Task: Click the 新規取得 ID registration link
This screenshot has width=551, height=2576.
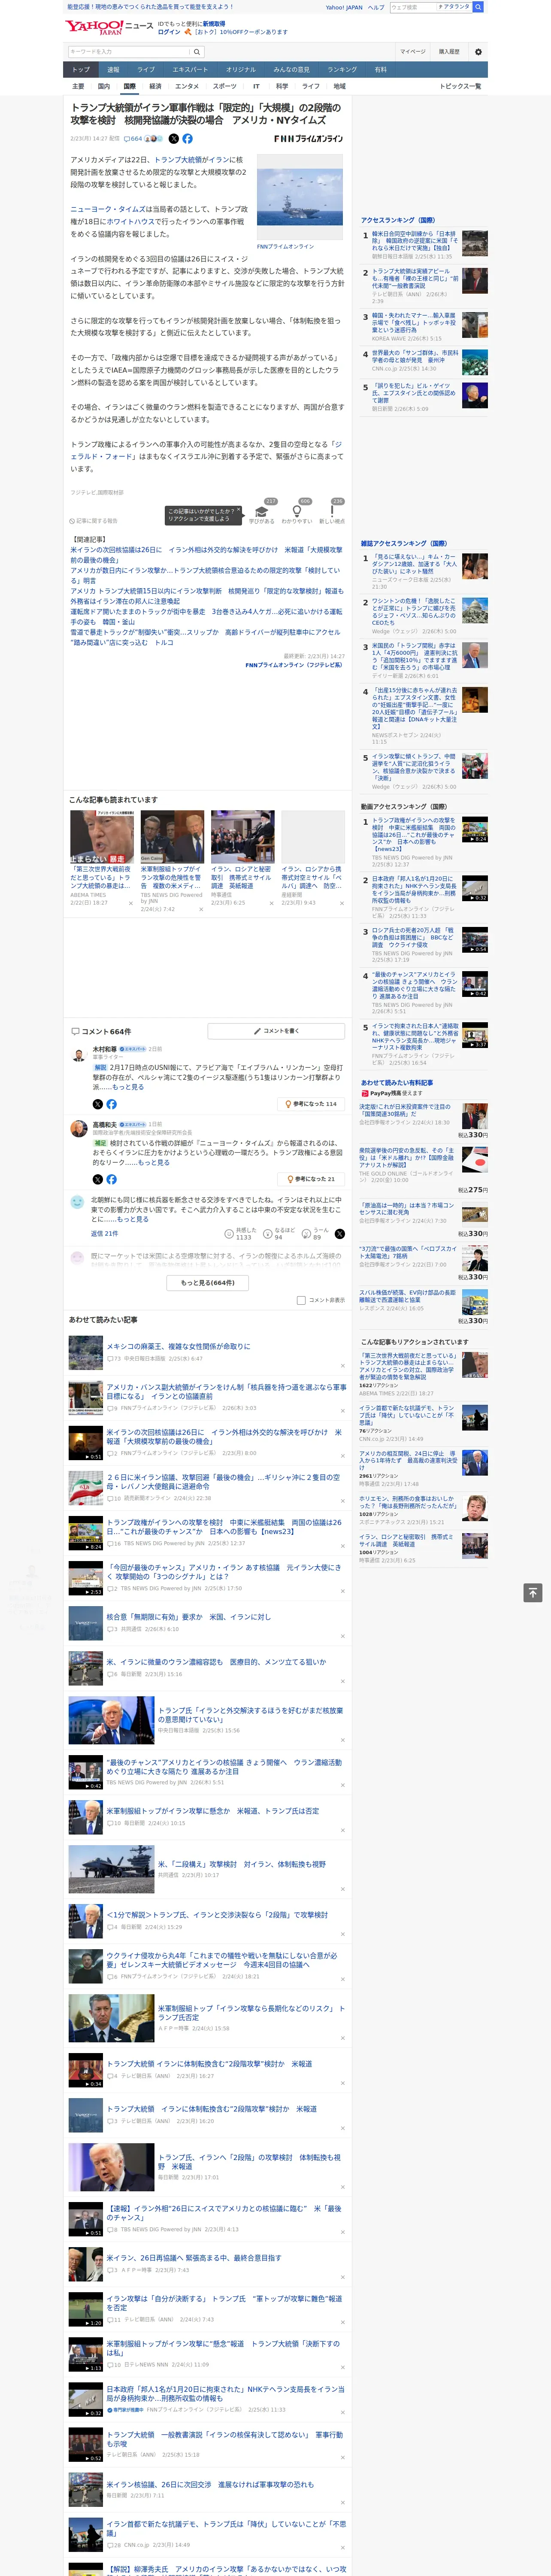Action: coord(214,23)
